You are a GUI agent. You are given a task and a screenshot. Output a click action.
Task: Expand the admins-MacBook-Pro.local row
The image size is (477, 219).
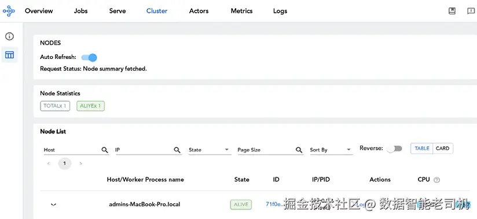pos(53,205)
